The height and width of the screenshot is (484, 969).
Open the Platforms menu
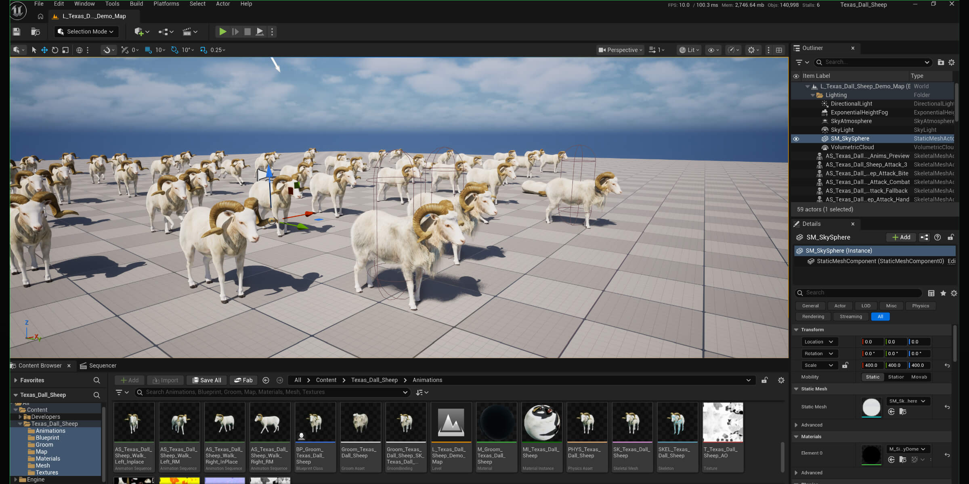click(166, 4)
